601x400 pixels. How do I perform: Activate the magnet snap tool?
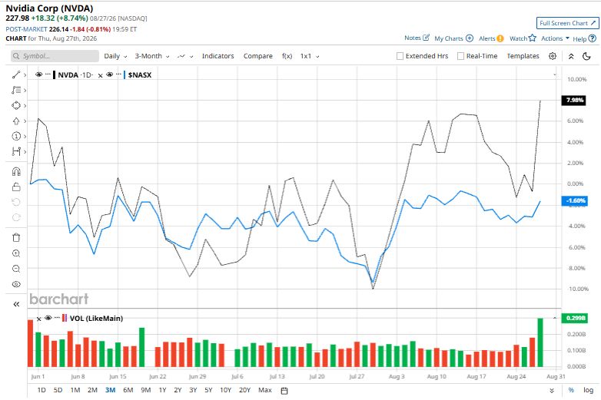(x=16, y=171)
